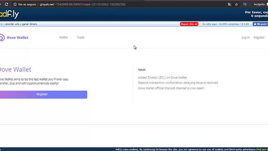
Task: Open the 'No es seguro' site info icon
Action: [x=15, y=4]
